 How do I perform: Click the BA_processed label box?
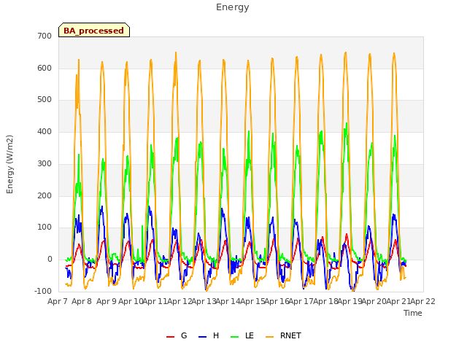click(94, 30)
